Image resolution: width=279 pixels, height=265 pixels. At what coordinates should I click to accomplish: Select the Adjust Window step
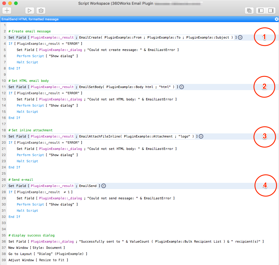pos(38,260)
